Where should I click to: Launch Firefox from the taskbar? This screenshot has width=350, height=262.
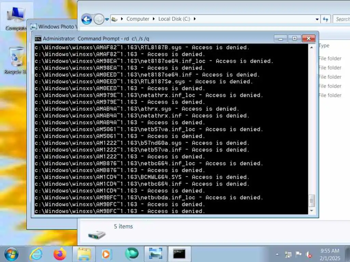tap(60, 254)
